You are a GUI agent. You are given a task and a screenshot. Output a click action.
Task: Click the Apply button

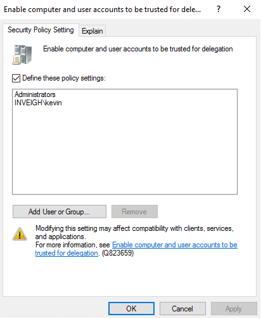pos(234,309)
